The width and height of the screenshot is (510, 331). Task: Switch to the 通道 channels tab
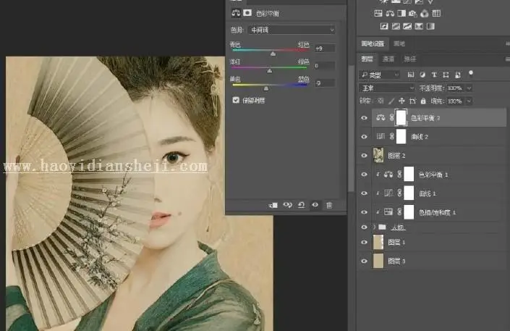click(x=388, y=59)
